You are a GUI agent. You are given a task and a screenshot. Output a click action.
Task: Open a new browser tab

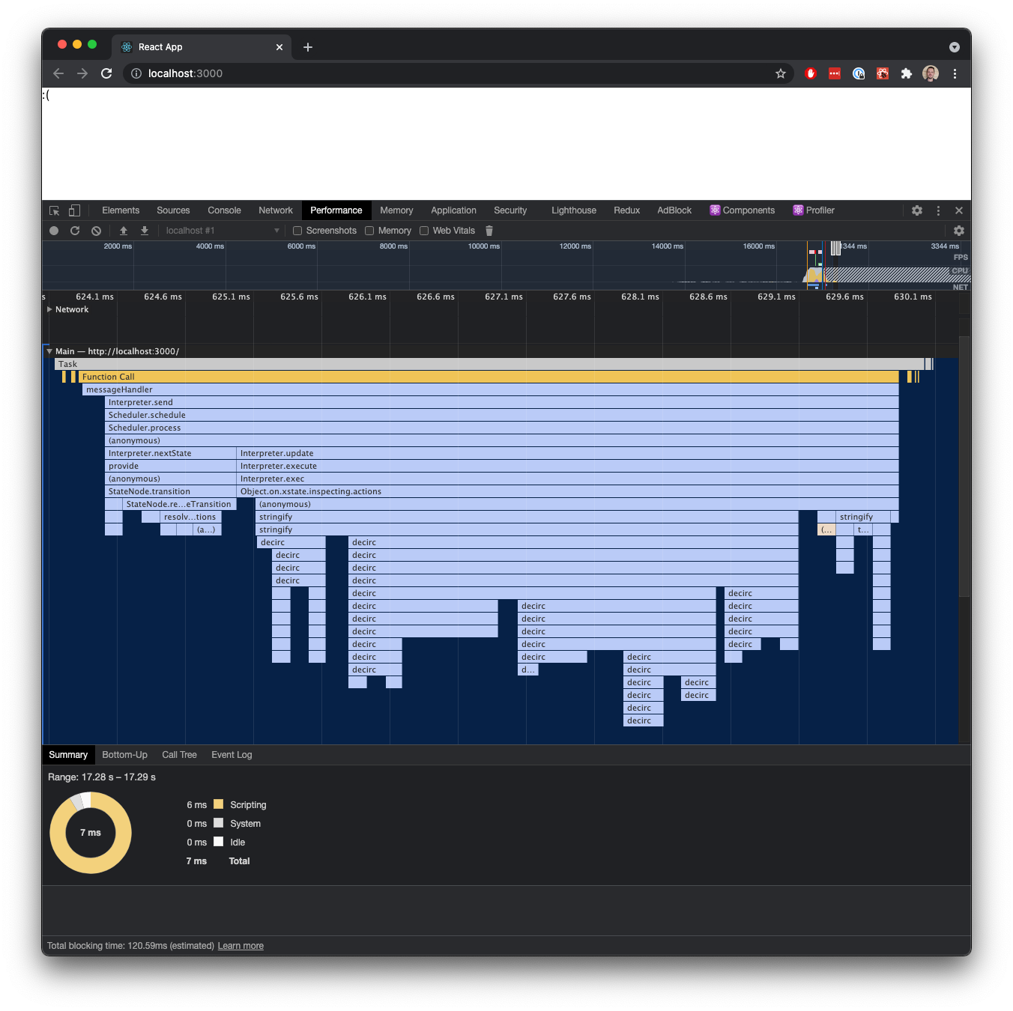pos(308,47)
